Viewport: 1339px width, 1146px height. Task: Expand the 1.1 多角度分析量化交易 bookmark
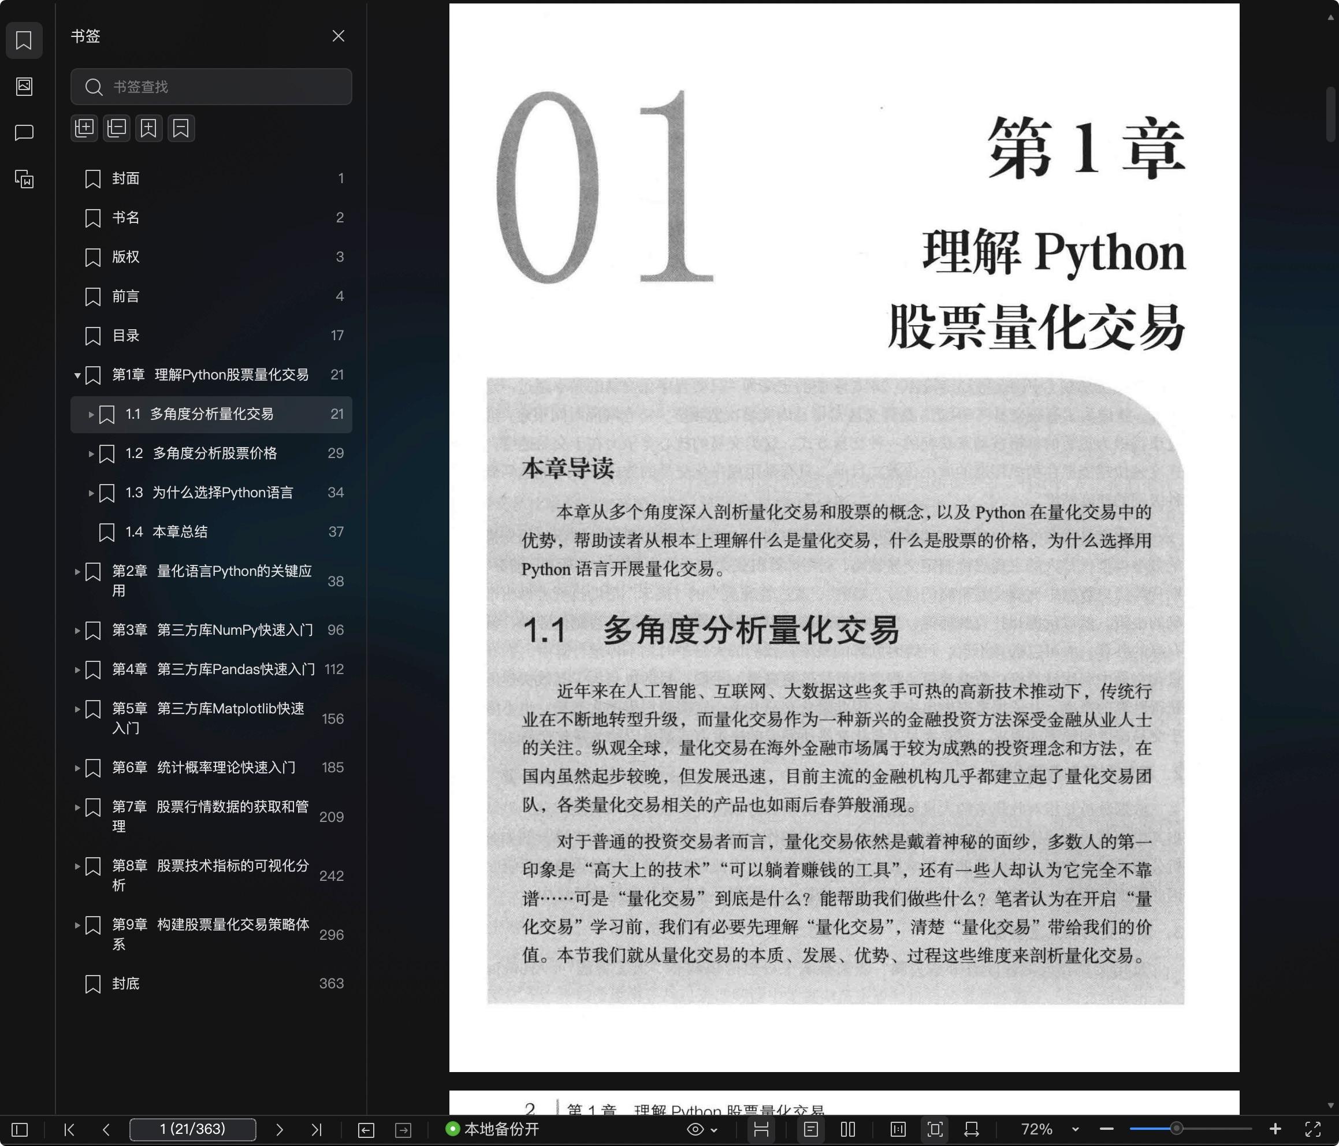coord(91,414)
